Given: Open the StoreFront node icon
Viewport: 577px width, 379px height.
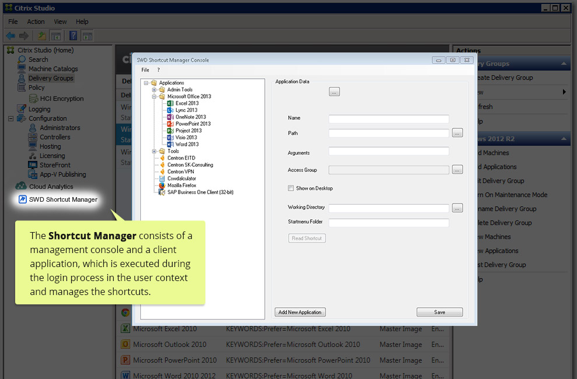Looking at the screenshot, I should [x=33, y=164].
